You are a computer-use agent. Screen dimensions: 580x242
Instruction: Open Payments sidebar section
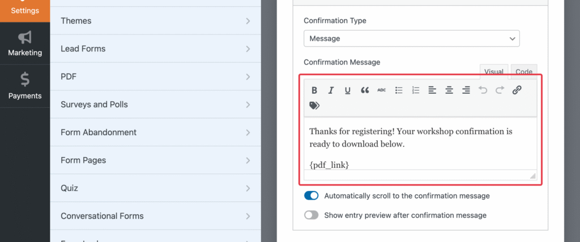[x=25, y=86]
